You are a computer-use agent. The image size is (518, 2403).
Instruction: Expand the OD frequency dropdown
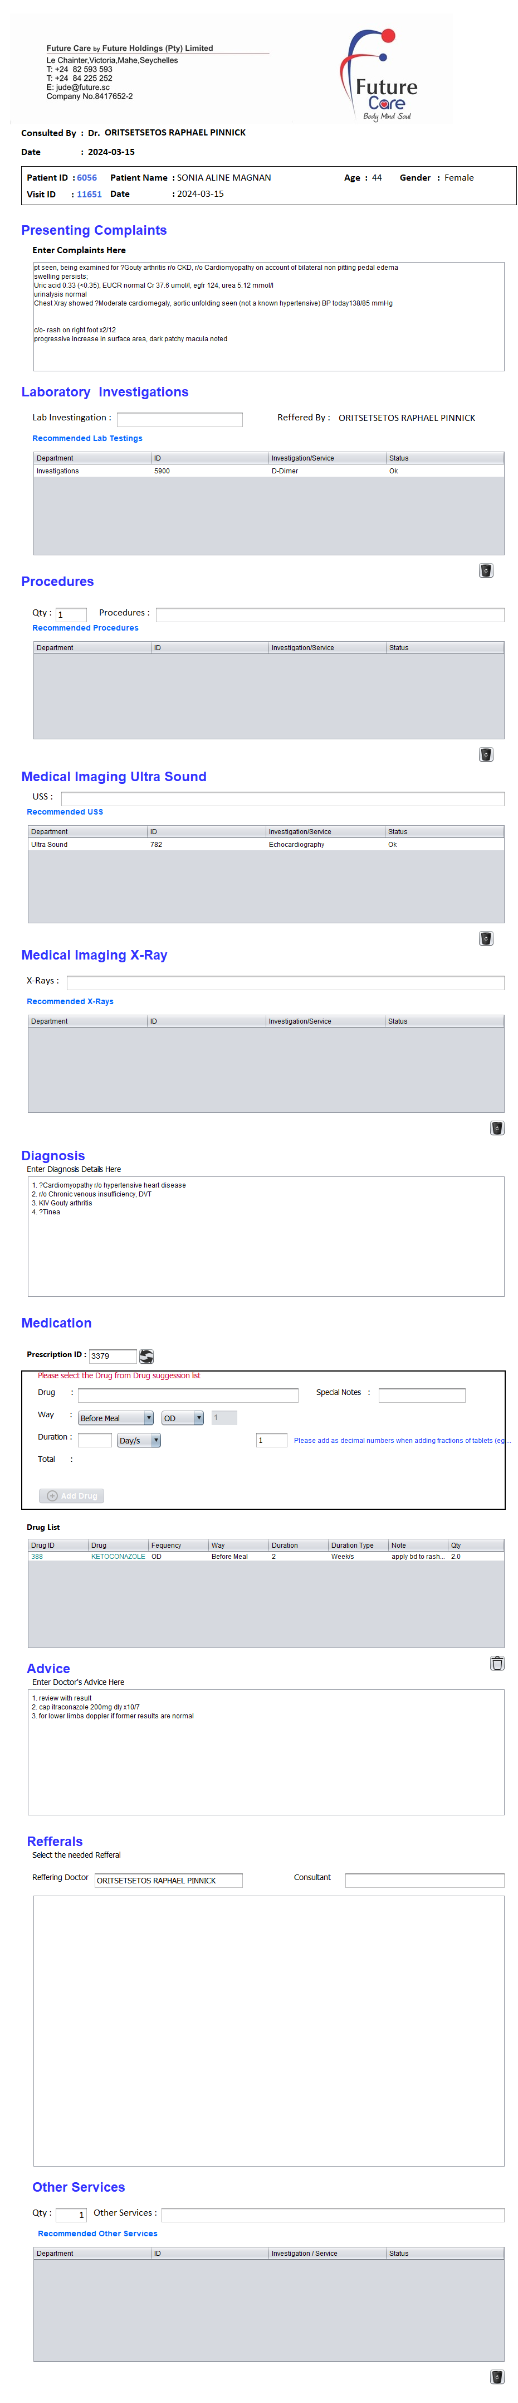coord(183,1418)
